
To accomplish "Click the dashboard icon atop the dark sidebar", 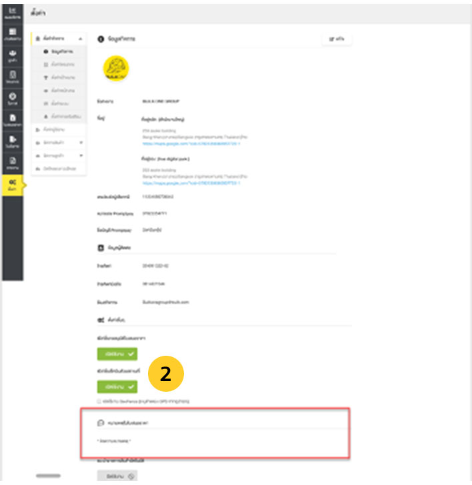I will click(x=11, y=13).
